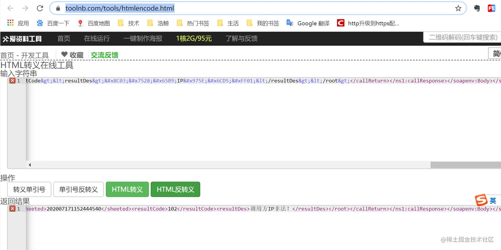Click the 单引号反转义 button
Image resolution: width=501 pixels, height=250 pixels.
click(x=79, y=189)
